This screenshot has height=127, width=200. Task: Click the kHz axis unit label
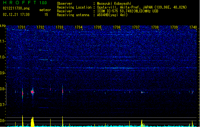[3, 26]
